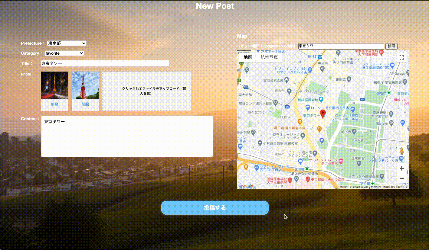429x250 pixels.
Task: Click the 地図データ ©2020 Google copyright text
Action: (x=354, y=187)
